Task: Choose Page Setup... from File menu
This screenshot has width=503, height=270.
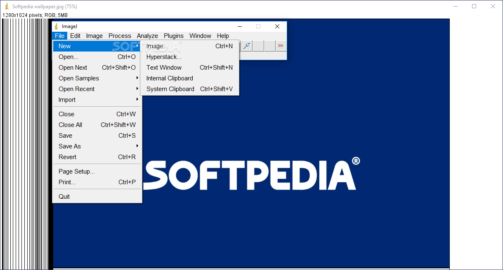Action: click(x=97, y=171)
